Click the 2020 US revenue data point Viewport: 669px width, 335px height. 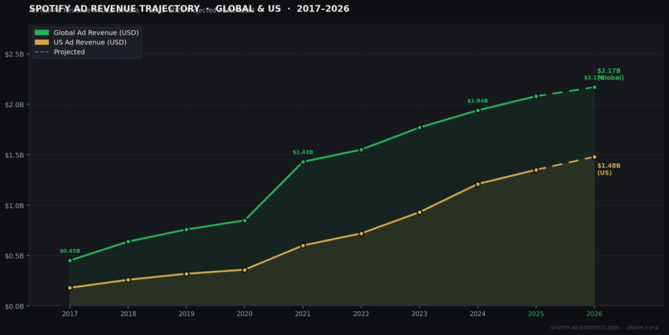244,270
